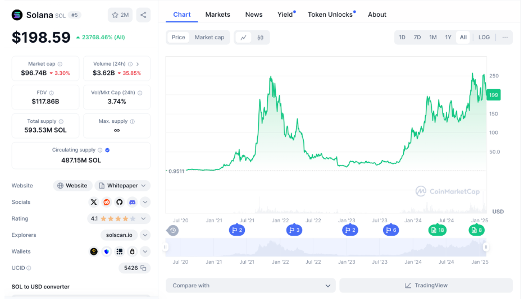The height and width of the screenshot is (307, 524).
Task: Copy the UCID 5426 with copy icon
Action: click(144, 268)
